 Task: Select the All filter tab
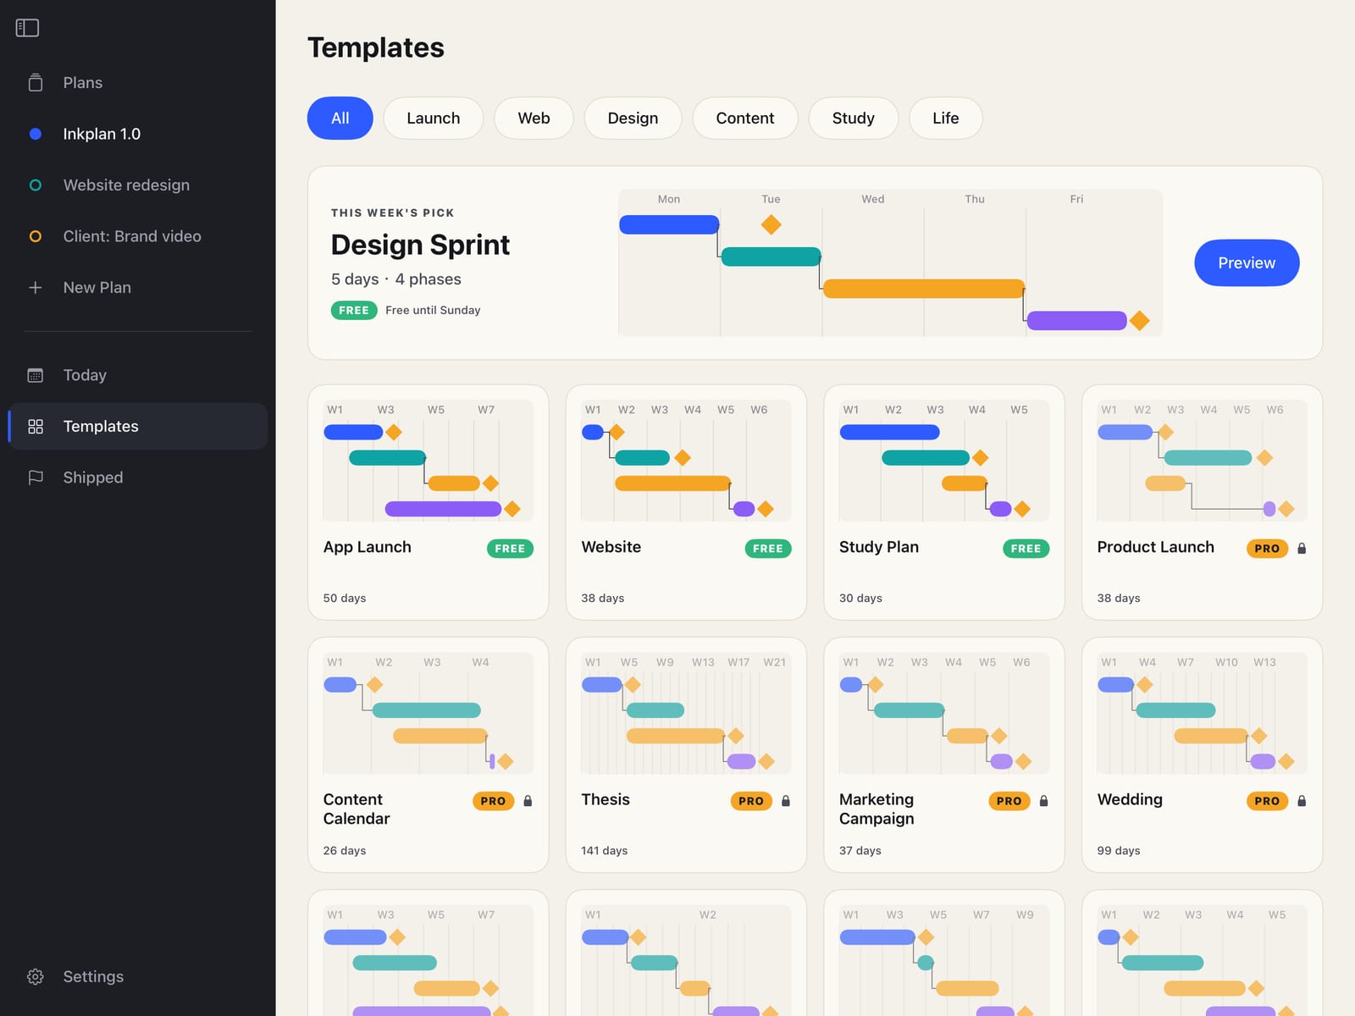point(340,119)
